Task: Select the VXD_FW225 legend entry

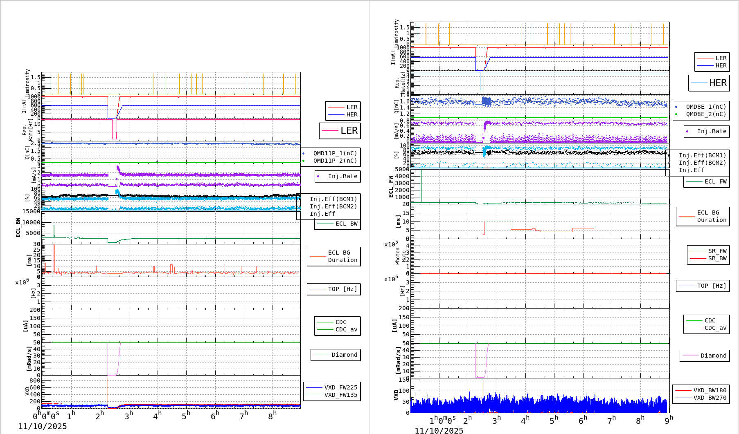Action: pyautogui.click(x=340, y=387)
